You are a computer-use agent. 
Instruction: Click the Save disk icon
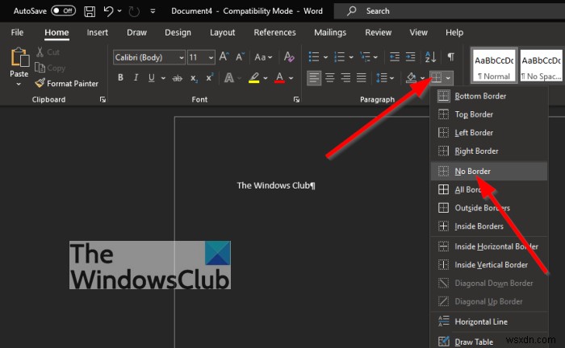(x=90, y=11)
